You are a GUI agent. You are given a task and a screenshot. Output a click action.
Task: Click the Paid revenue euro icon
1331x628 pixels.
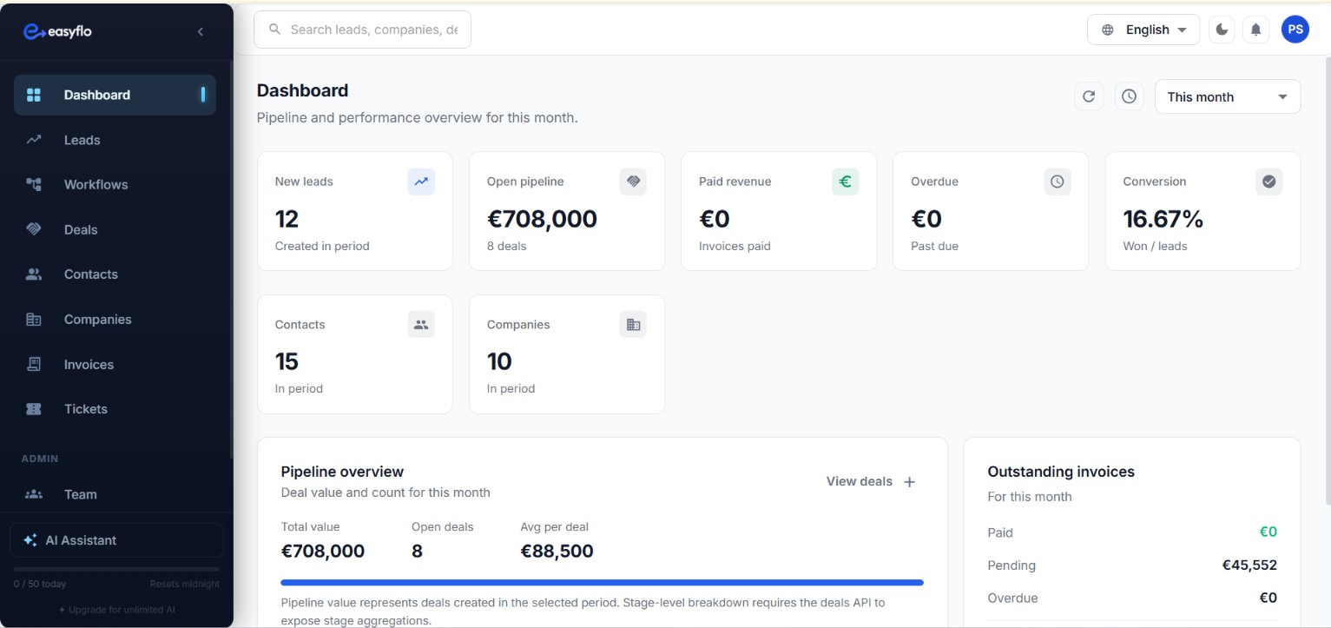point(845,182)
